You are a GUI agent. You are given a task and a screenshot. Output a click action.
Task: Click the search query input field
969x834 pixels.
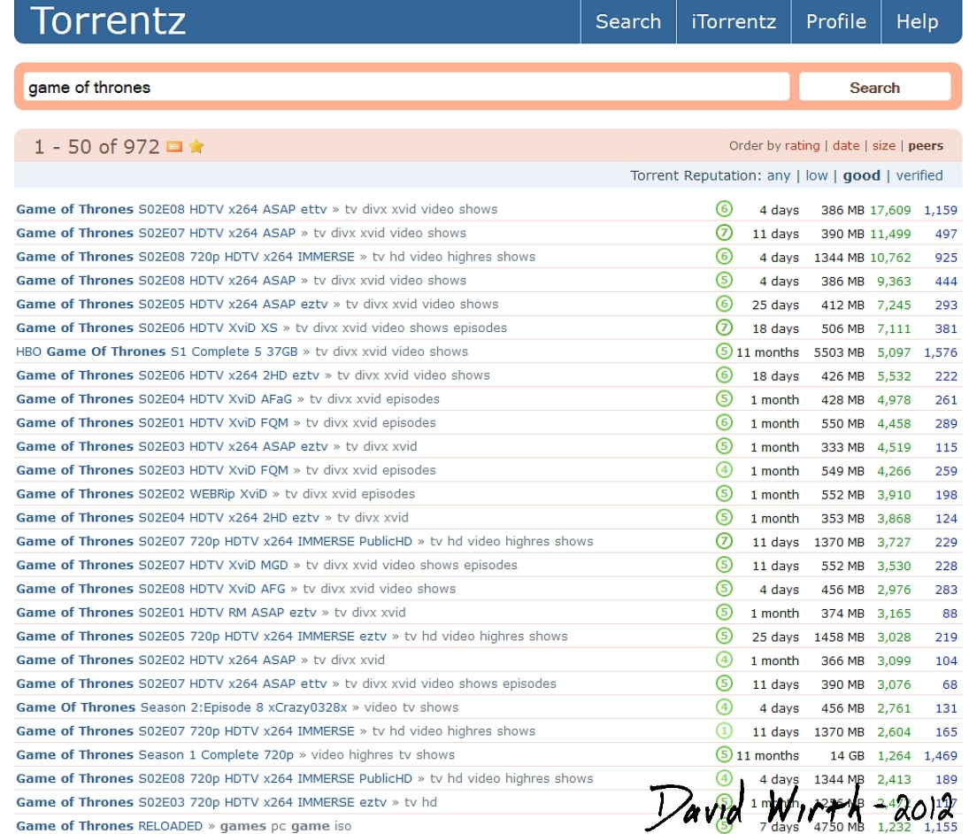406,87
